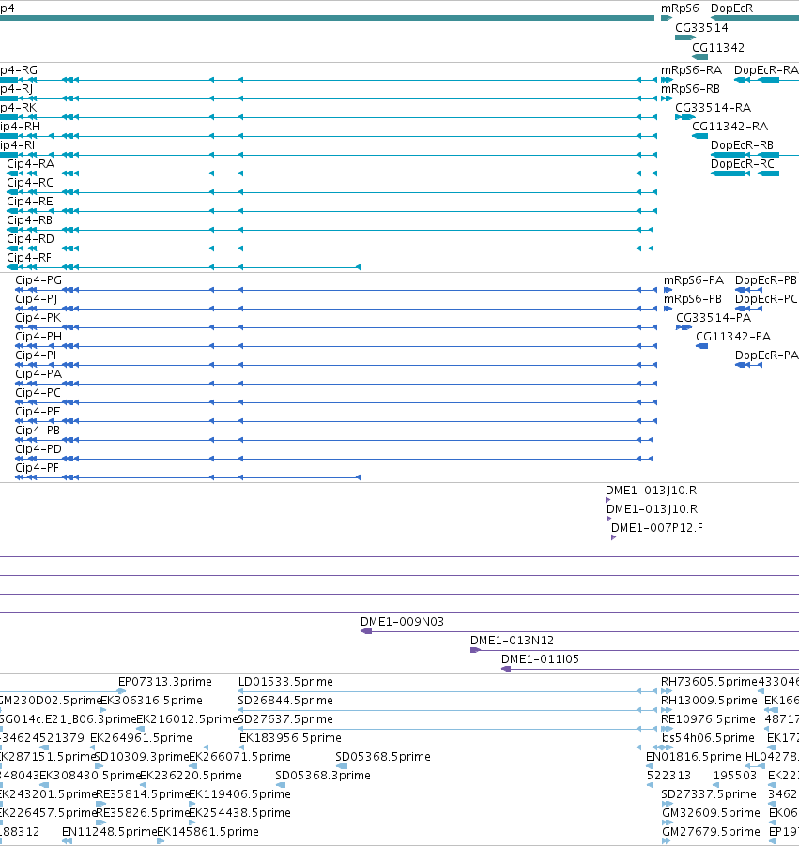Click the DME1-009N03 clone label
The width and height of the screenshot is (799, 846).
click(402, 622)
